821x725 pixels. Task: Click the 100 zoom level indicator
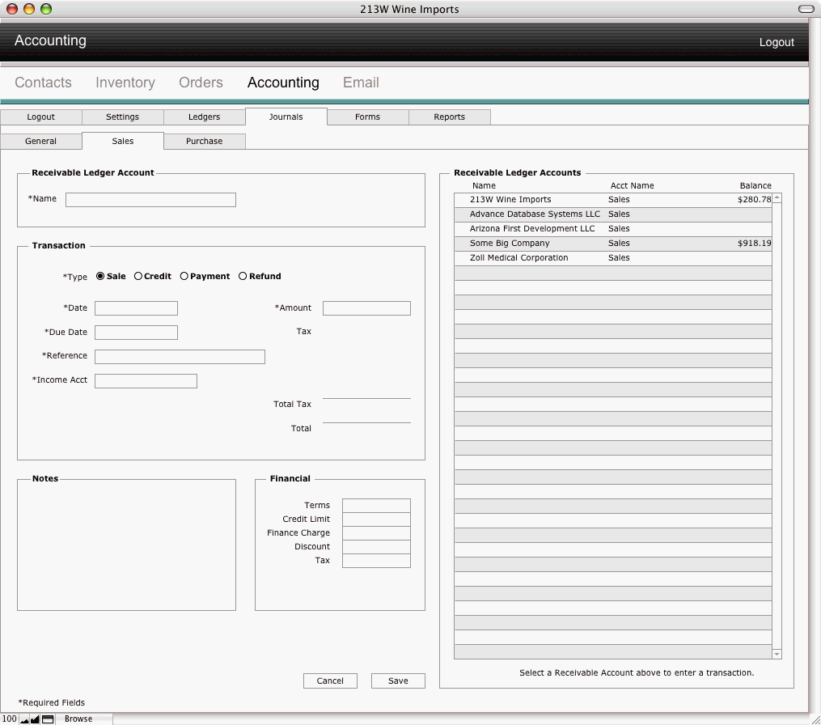coord(10,719)
